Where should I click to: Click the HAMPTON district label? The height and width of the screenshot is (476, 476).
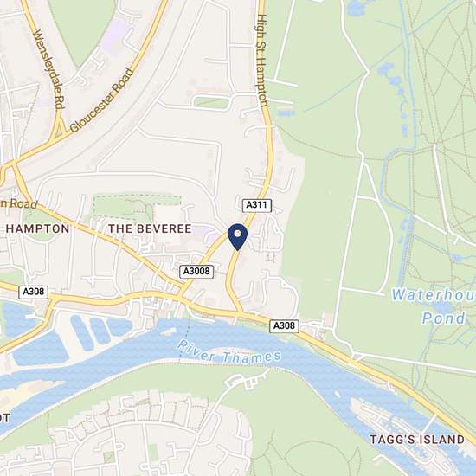(x=37, y=228)
